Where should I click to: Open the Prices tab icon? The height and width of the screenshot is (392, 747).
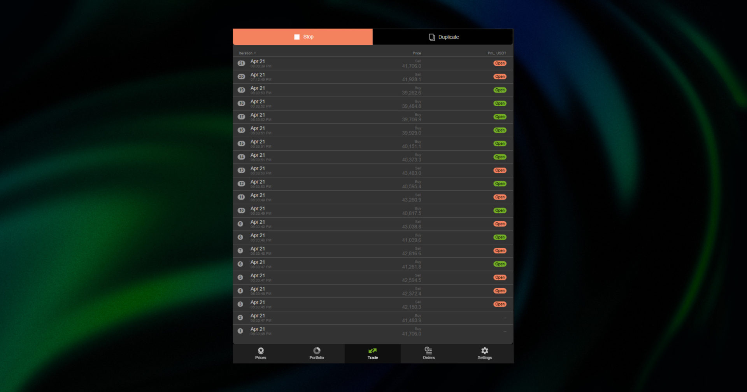tap(261, 350)
